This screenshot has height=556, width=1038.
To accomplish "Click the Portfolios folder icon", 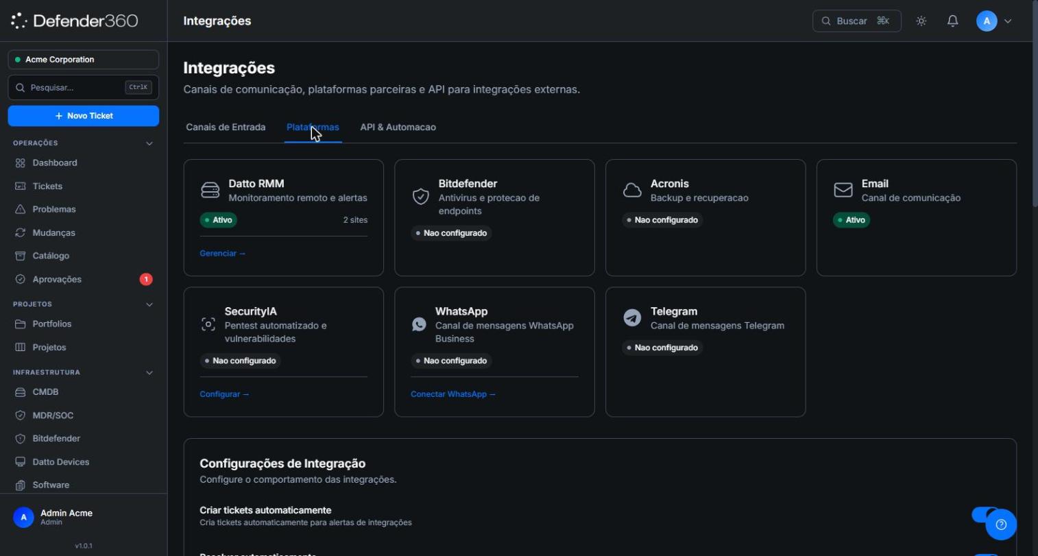I will coord(21,324).
